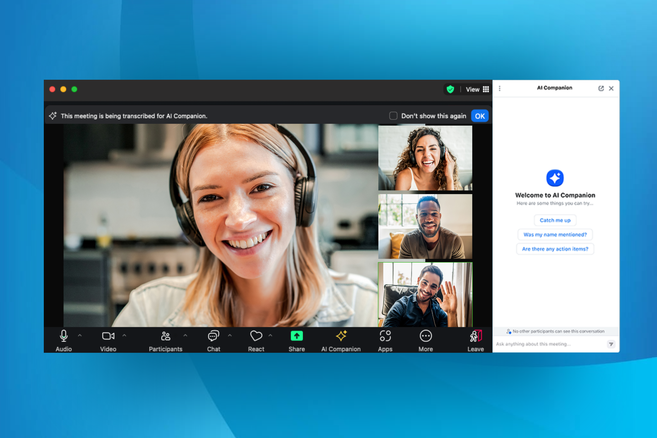Send message with the arrow icon
The height and width of the screenshot is (438, 657).
tap(611, 344)
